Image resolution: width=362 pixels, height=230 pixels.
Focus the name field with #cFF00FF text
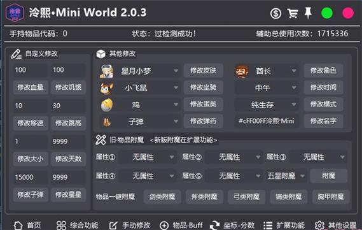(x=267, y=121)
